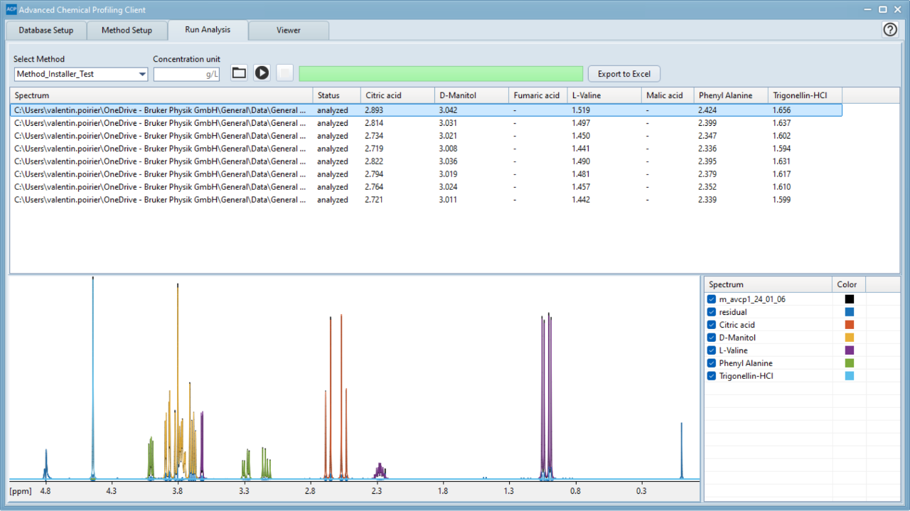Uncheck the residual spectrum checkbox
This screenshot has width=910, height=511.
pyautogui.click(x=712, y=312)
